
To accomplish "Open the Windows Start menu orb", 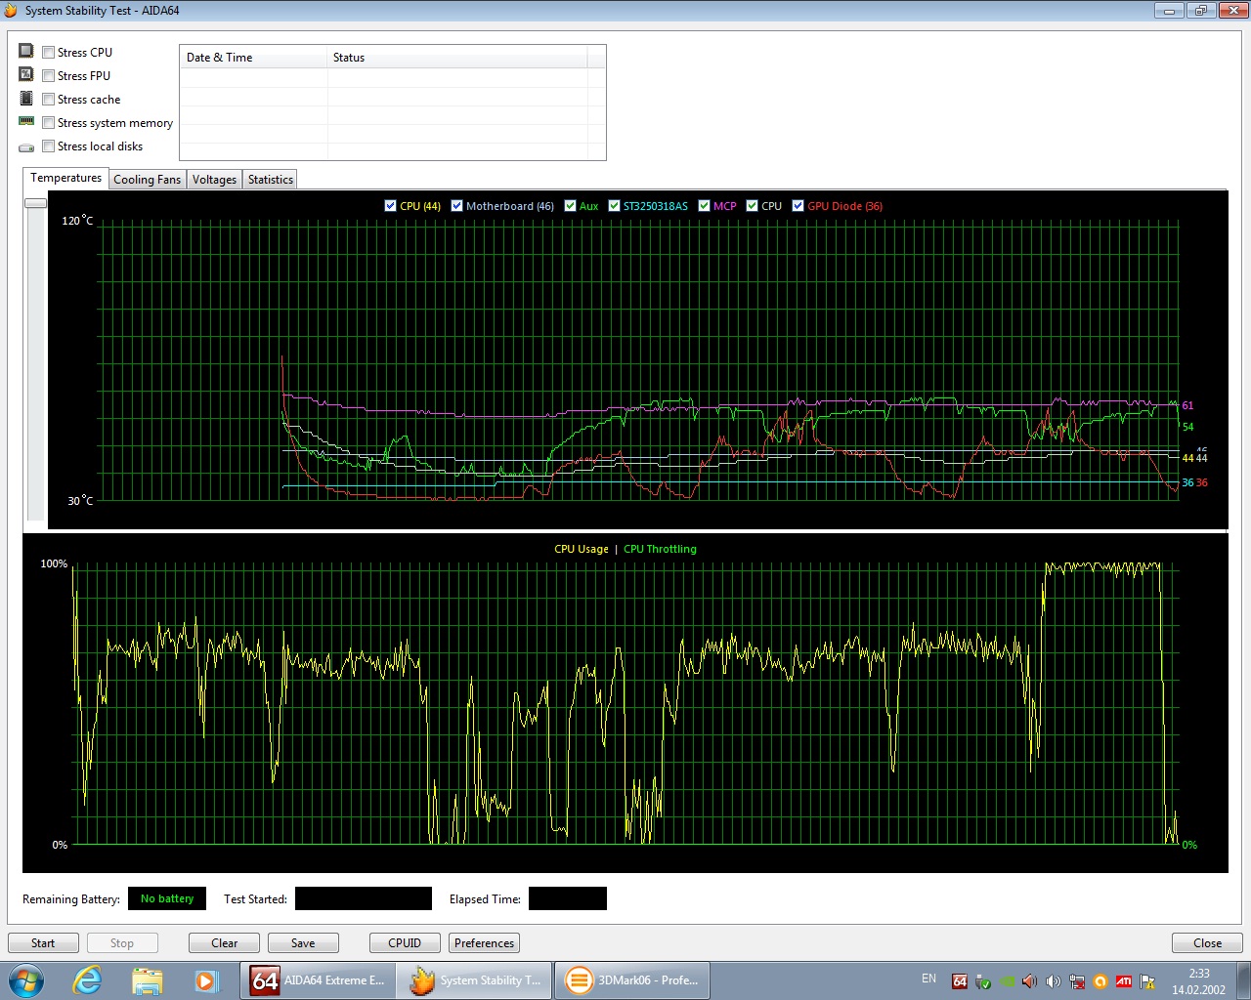I will coord(25,979).
